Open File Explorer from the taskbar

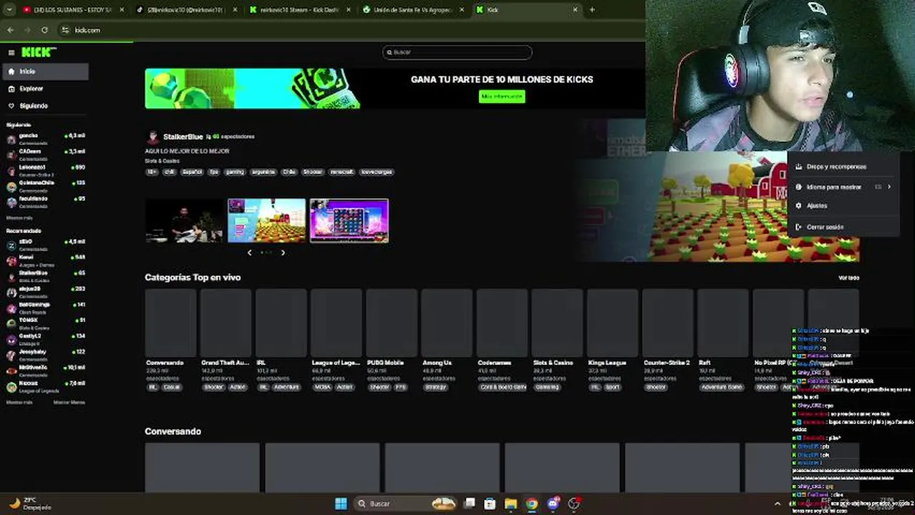[x=510, y=504]
